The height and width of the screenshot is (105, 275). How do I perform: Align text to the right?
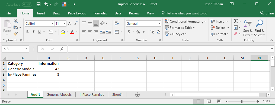(96, 32)
